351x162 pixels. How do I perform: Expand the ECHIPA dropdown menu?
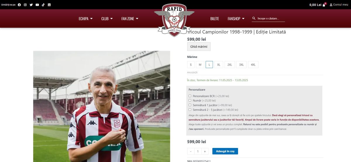pyautogui.click(x=86, y=18)
